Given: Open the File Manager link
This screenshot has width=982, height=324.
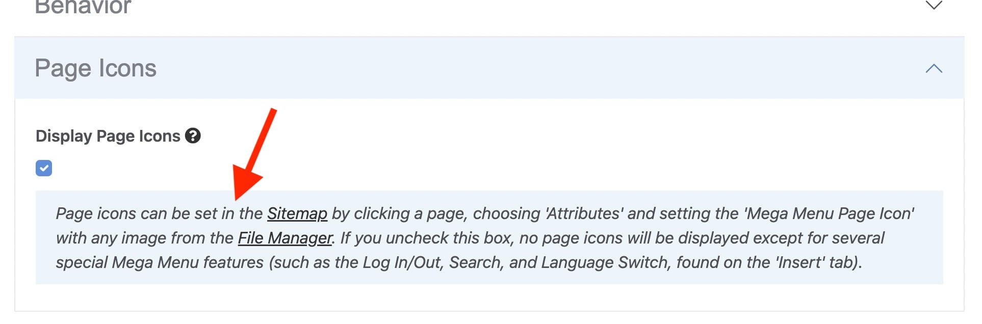Looking at the screenshot, I should [285, 238].
